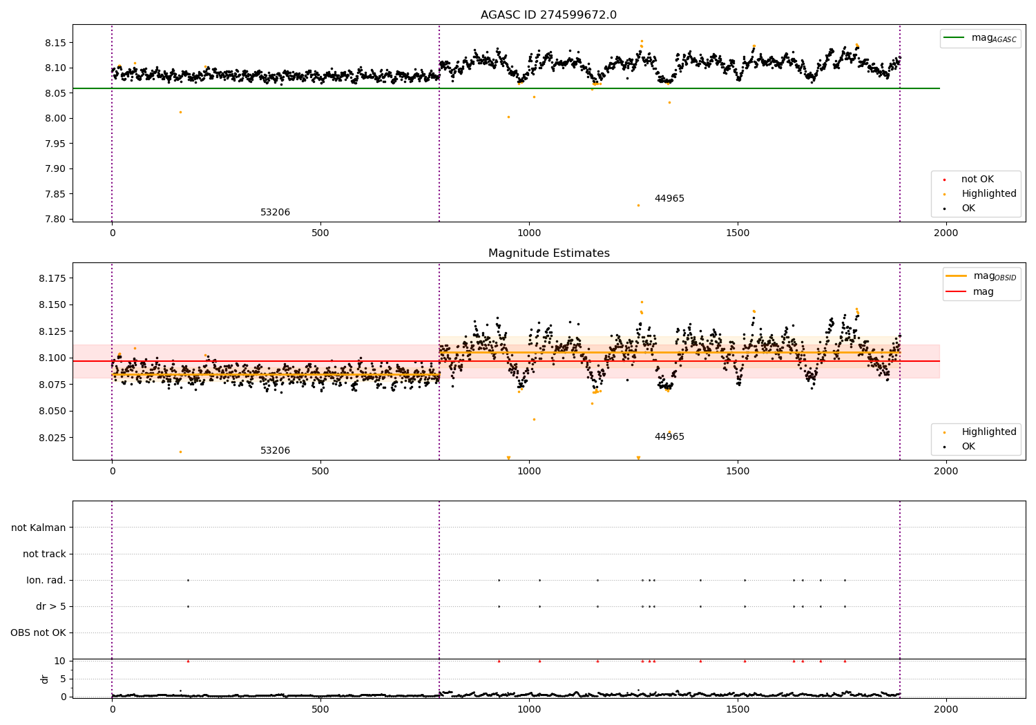The image size is (1036, 725).
Task: Click the "dr > 5" row label
Action: (51, 606)
